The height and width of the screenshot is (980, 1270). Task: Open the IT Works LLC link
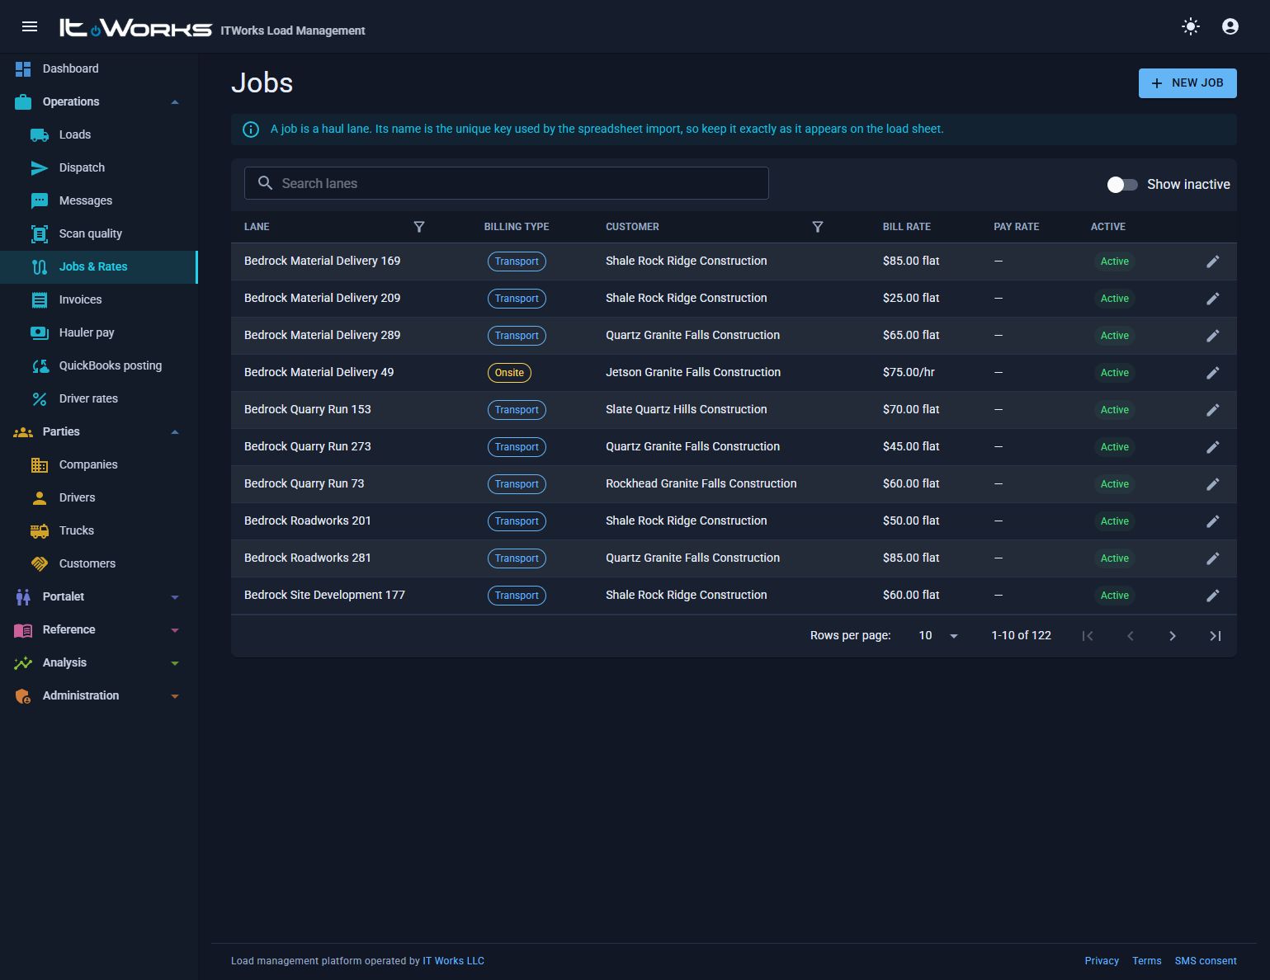[453, 961]
